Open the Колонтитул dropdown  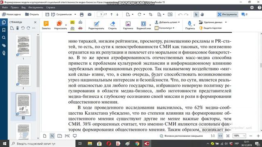coord(165,28)
